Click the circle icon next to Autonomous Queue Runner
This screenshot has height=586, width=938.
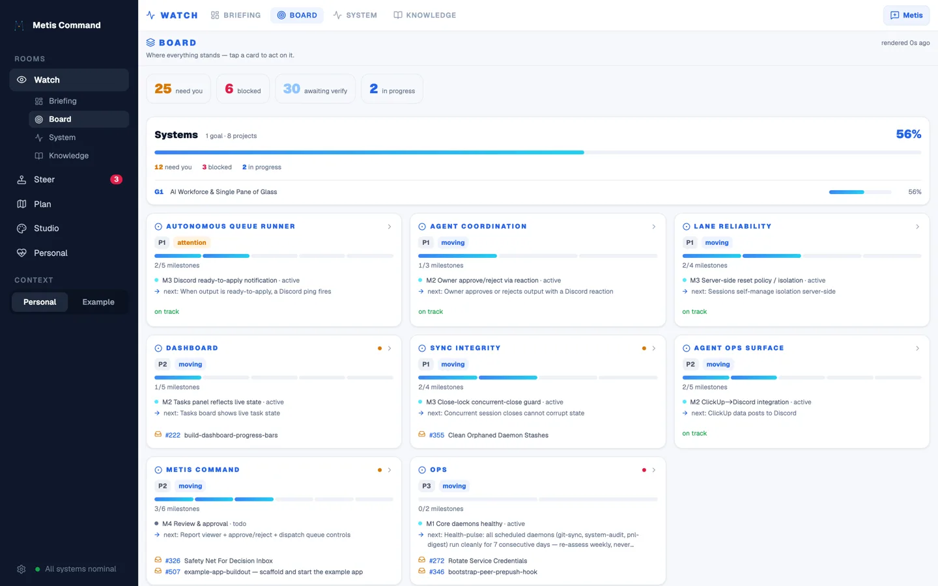[158, 227]
